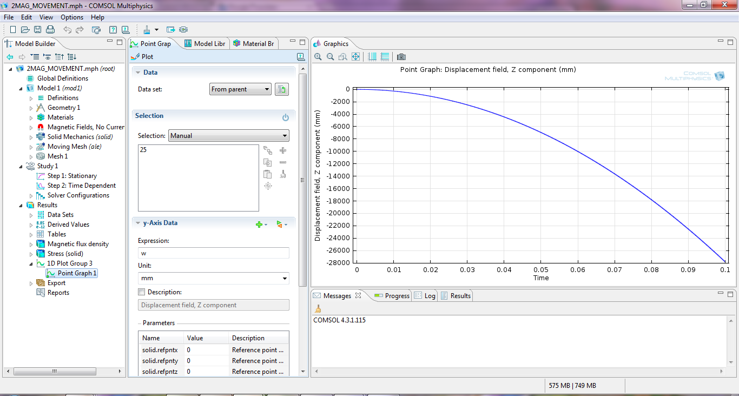Screen dimensions: 739x396
Task: Open the Options menu
Action: click(x=72, y=17)
